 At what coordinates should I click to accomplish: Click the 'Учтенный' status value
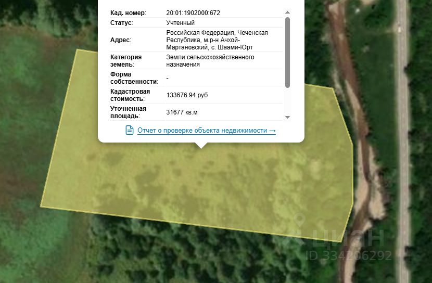(181, 23)
